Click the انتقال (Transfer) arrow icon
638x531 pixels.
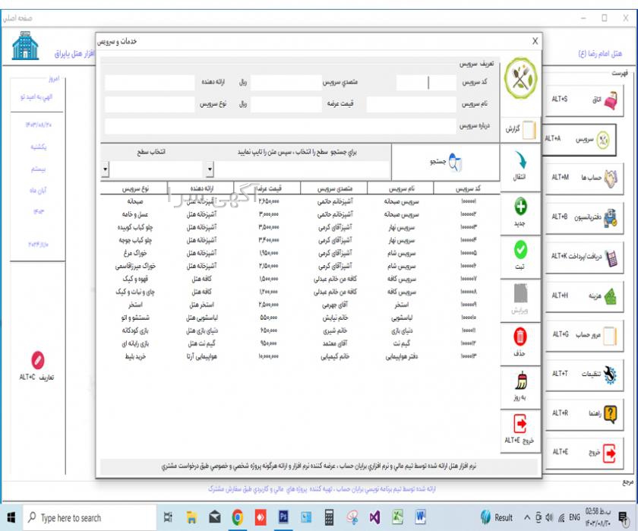[521, 163]
